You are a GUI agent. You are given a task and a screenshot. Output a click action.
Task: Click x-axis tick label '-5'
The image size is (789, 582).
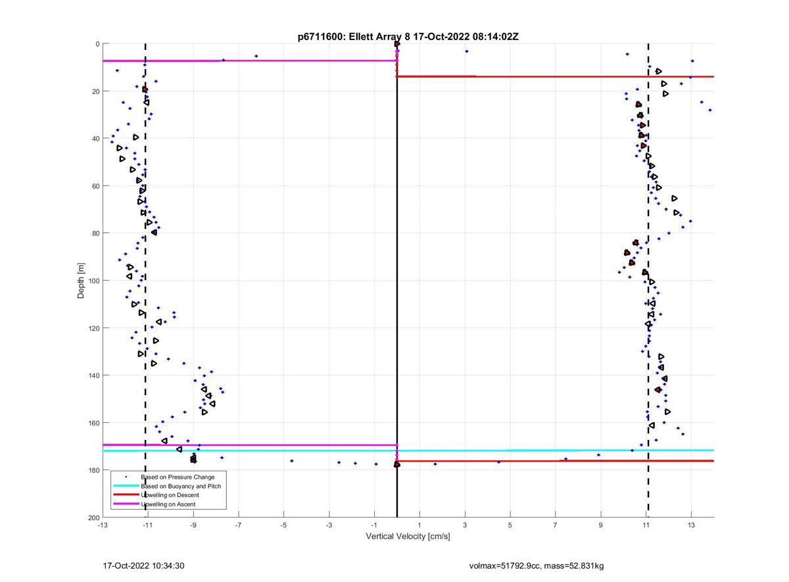[x=283, y=525]
